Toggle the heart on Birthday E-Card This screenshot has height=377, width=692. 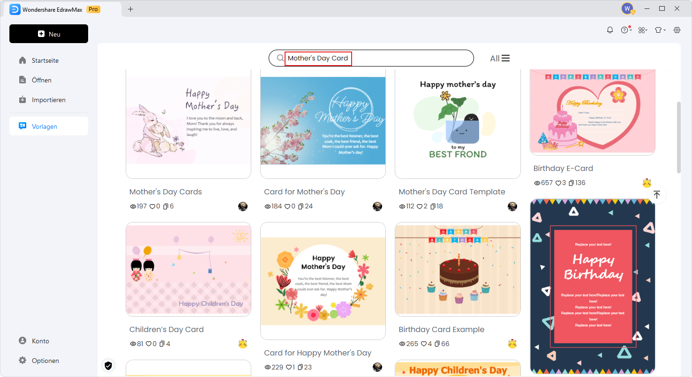click(558, 183)
